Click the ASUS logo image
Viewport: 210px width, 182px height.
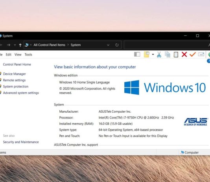[x=196, y=122]
